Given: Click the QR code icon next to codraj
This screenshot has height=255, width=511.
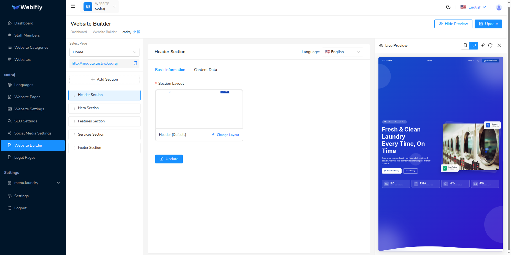Looking at the screenshot, I should (139, 32).
